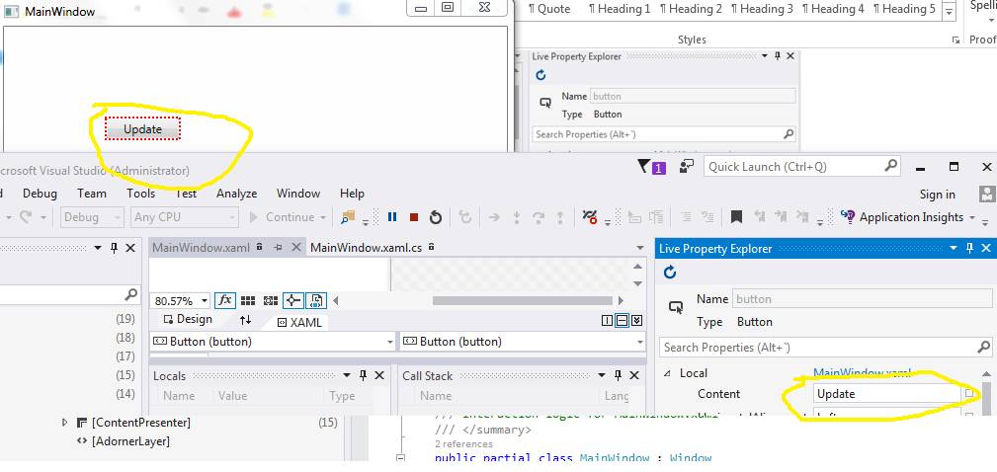Click the Continue debug button
This screenshot has width=997, height=472.
(283, 217)
